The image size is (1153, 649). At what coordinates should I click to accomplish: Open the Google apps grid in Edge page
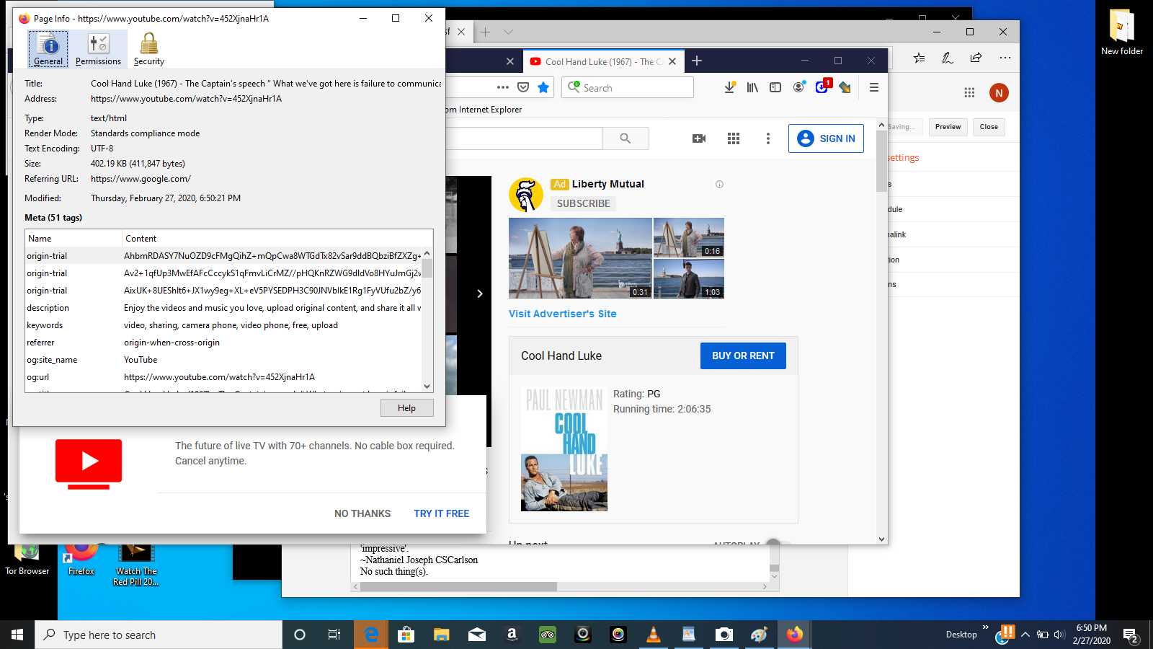tap(969, 92)
